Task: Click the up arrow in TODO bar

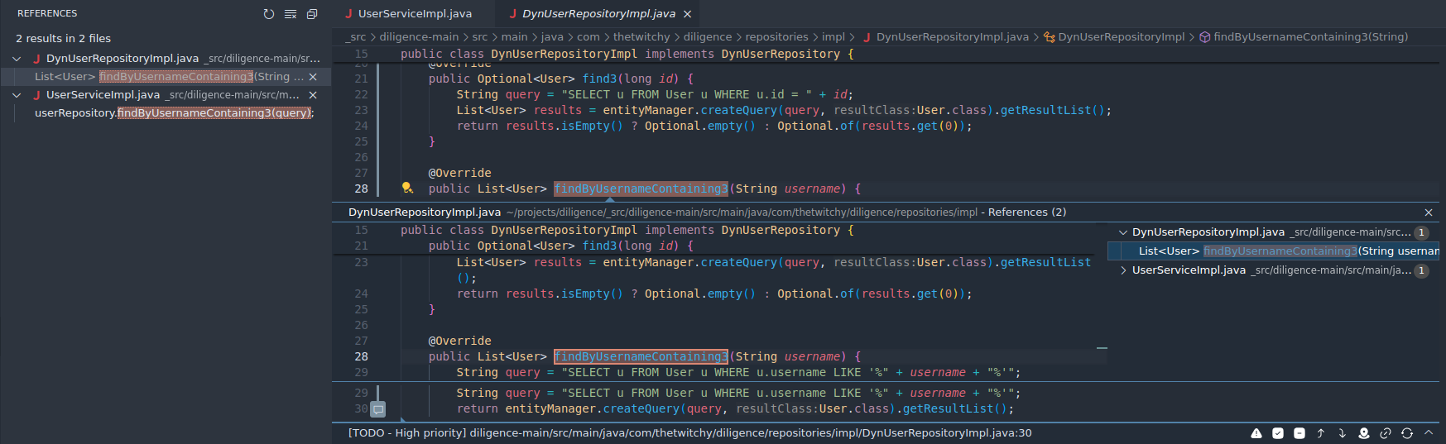Action: pos(1321,433)
